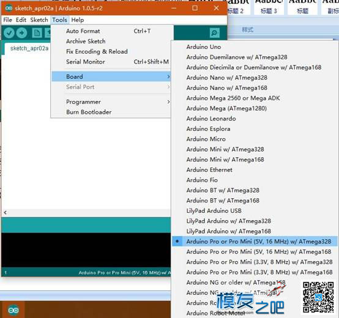Click the Verify checkmark toolbar icon
This screenshot has height=318, width=339.
click(9, 33)
